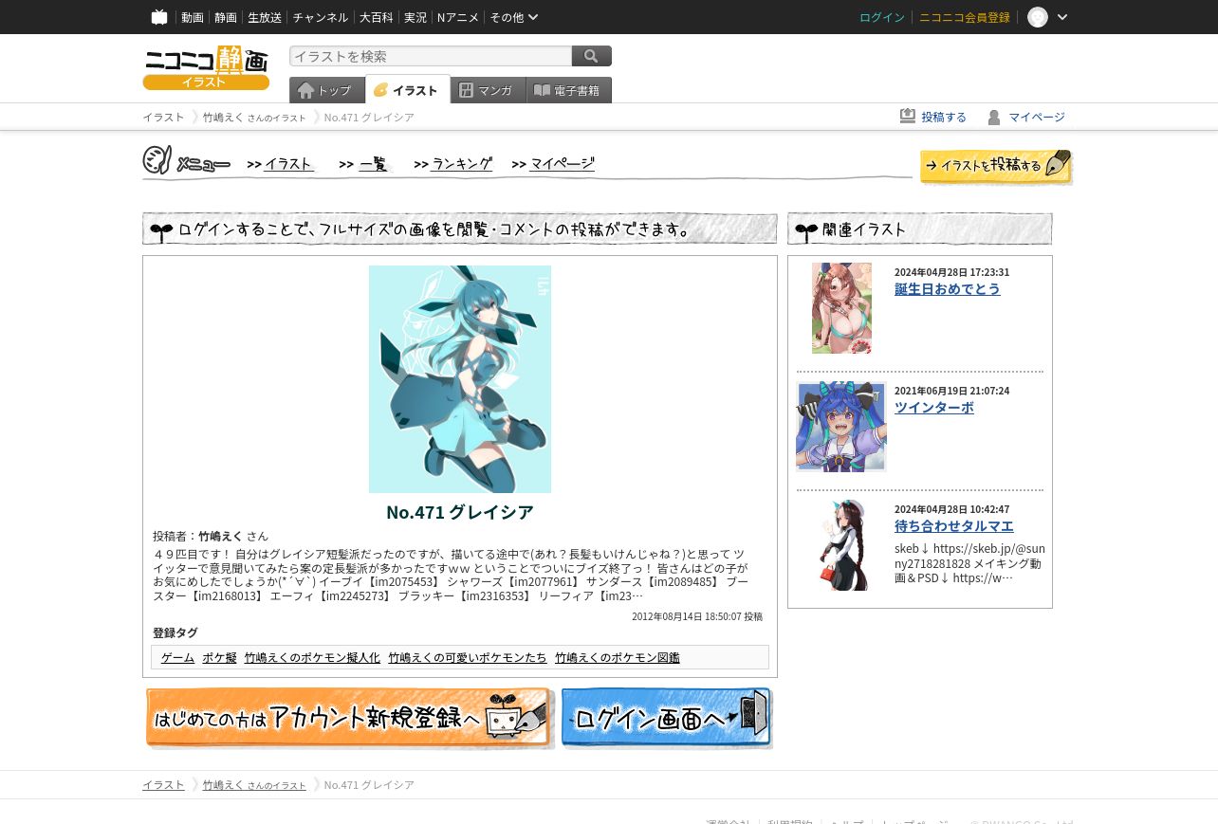The width and height of the screenshot is (1218, 824).
Task: Open チャンネル in top bar
Action: [321, 17]
